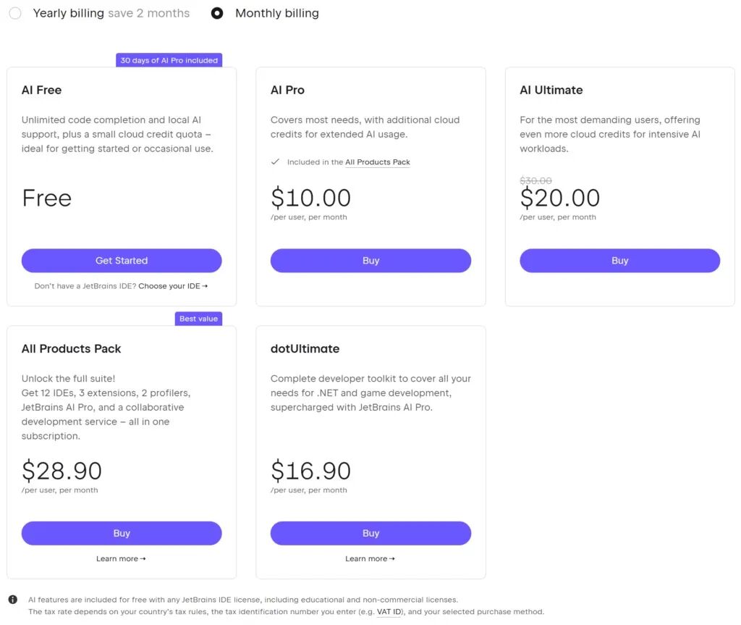Click the 30 days of AI Pro included badge
Viewport: 741px width, 625px height.
pos(169,60)
